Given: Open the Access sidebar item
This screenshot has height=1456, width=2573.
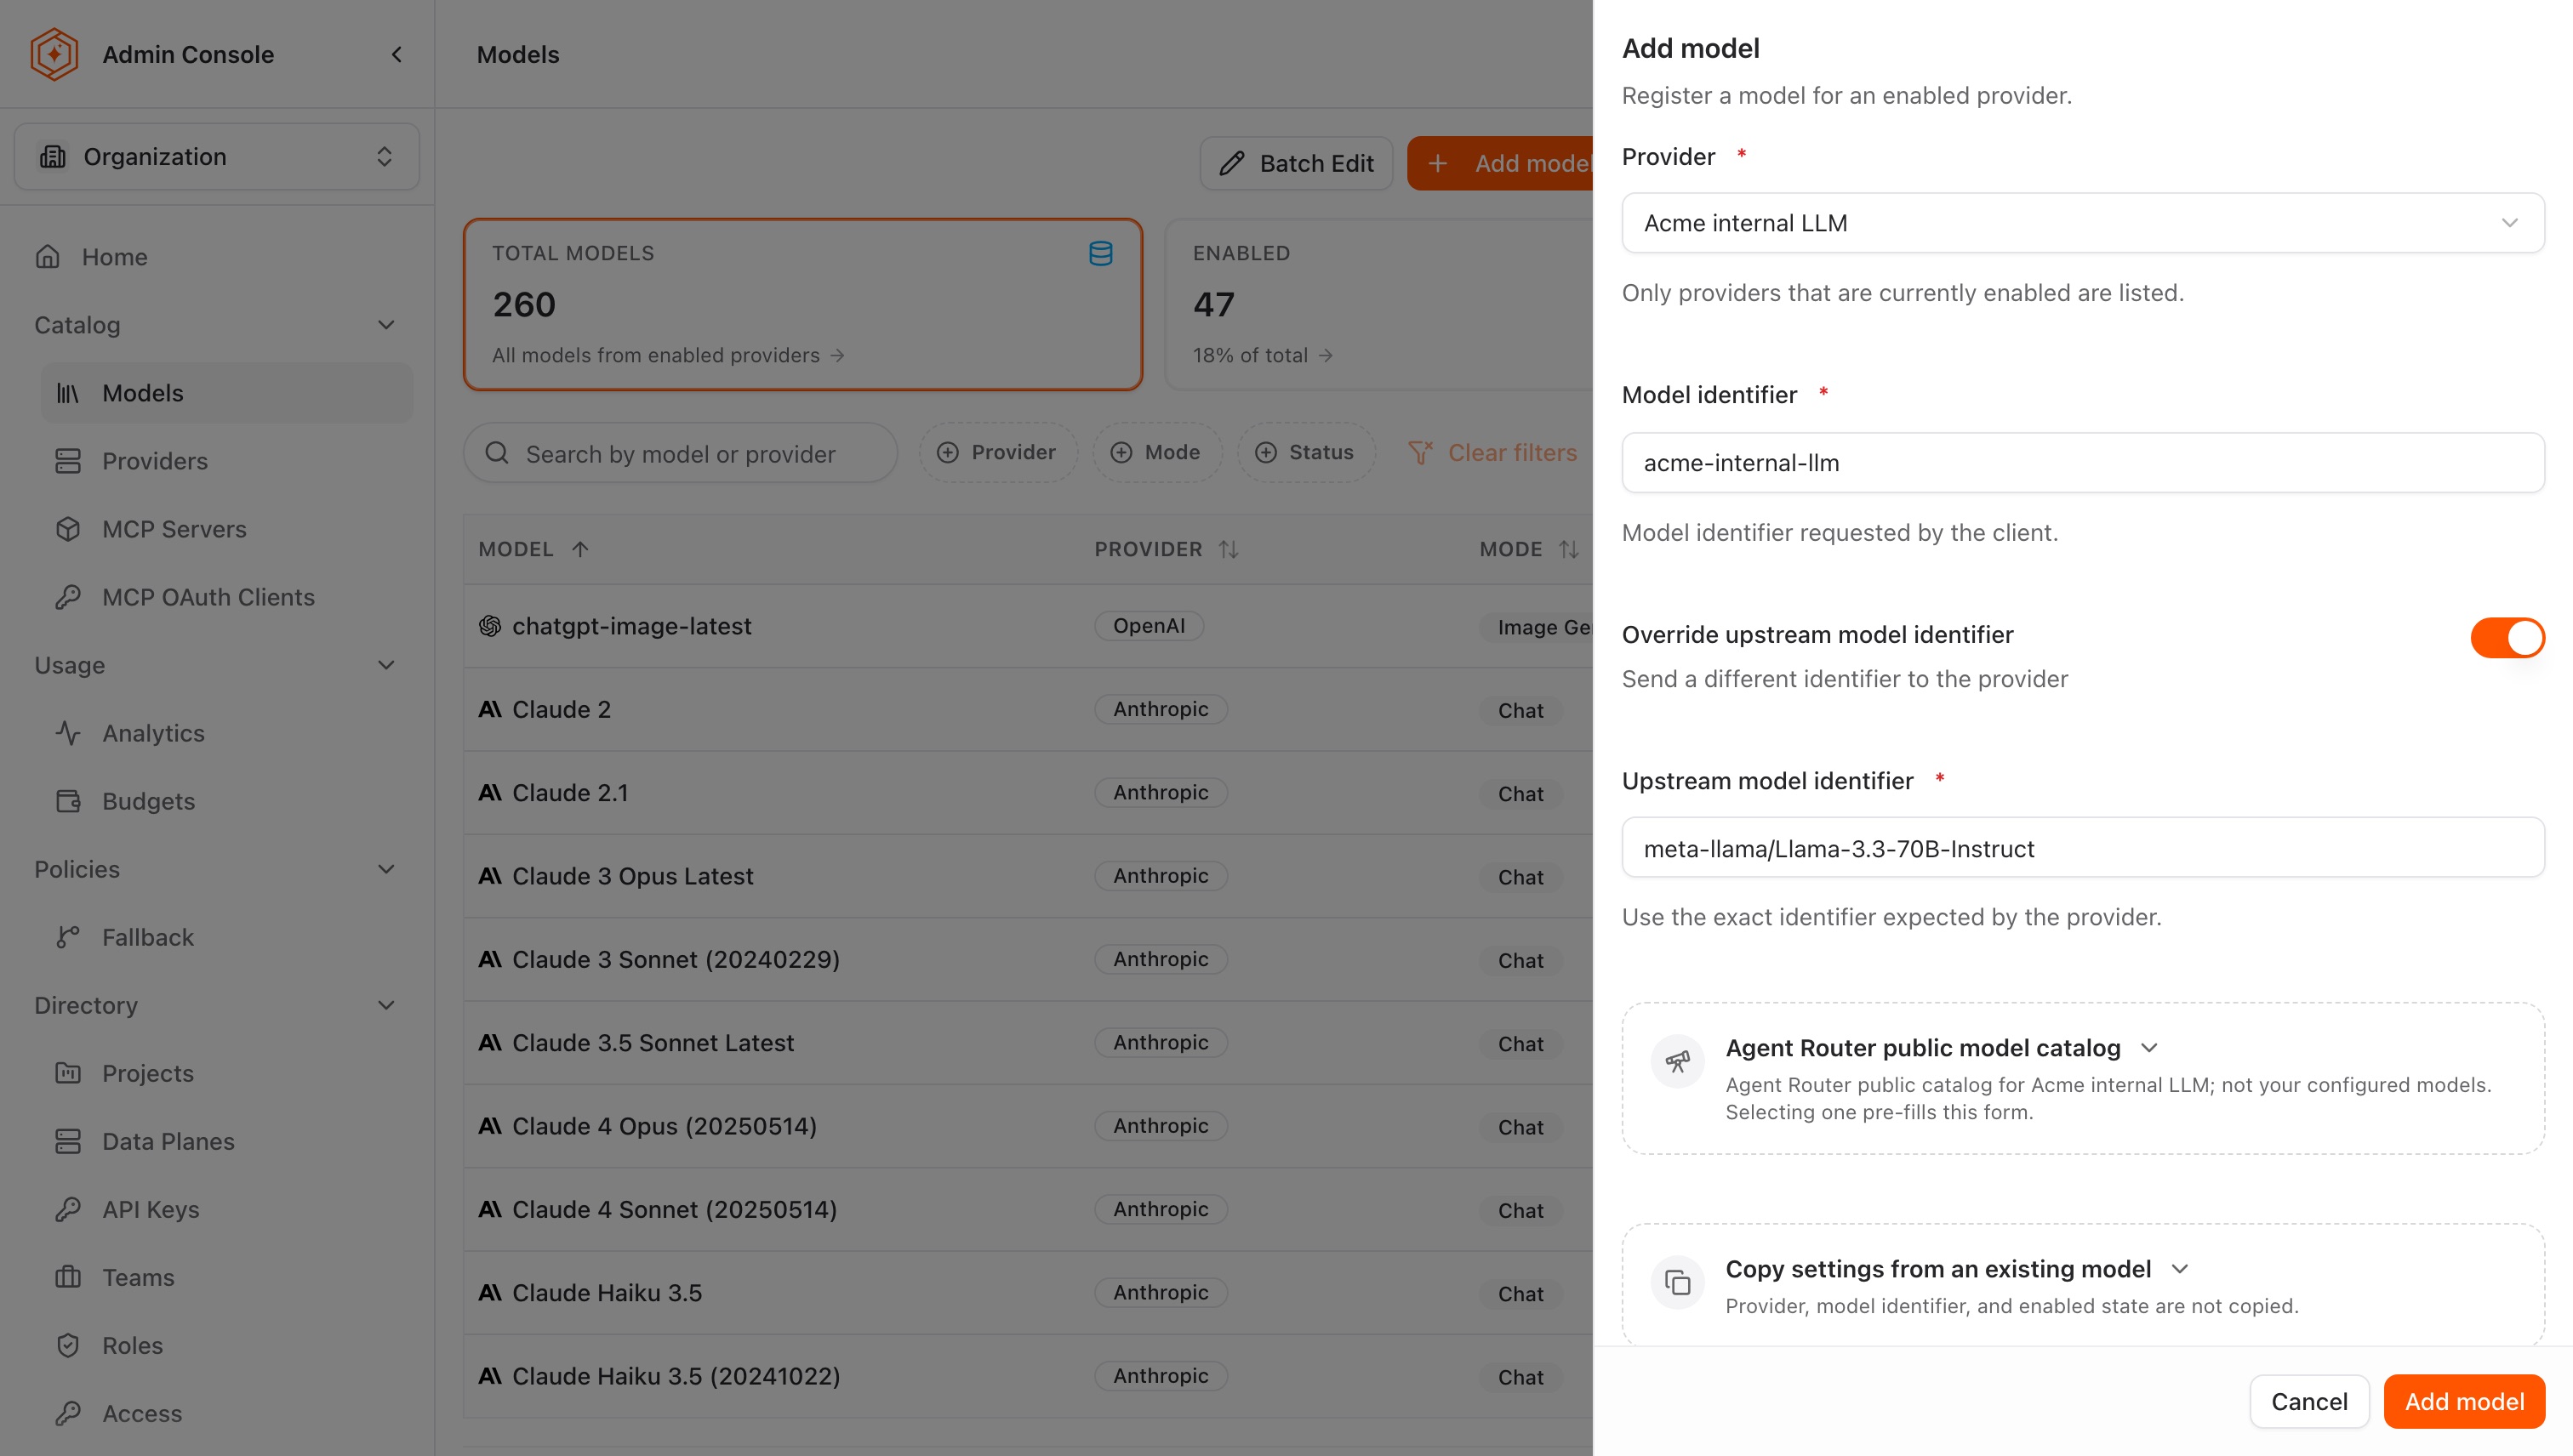Looking at the screenshot, I should (226, 1413).
